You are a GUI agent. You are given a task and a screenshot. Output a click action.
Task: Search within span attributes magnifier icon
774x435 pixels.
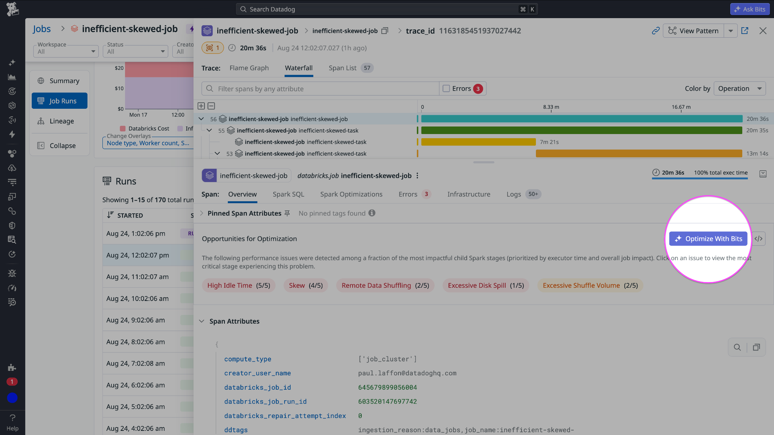pos(737,347)
